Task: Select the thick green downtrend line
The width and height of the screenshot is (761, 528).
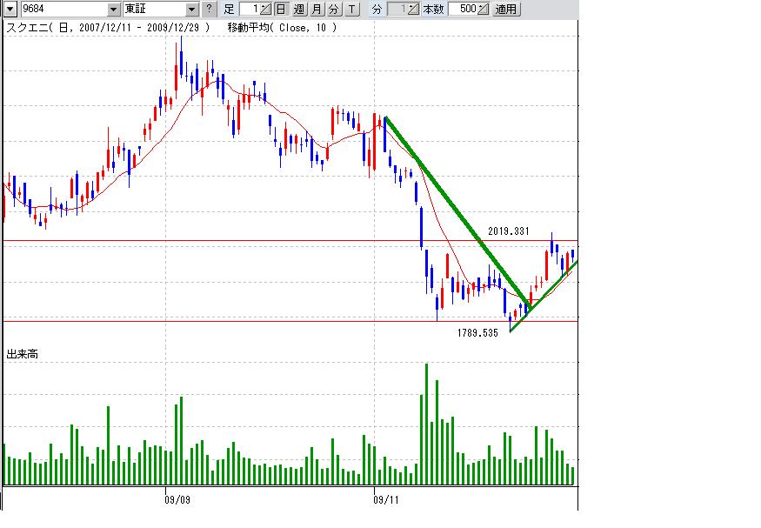Action: pos(452,204)
